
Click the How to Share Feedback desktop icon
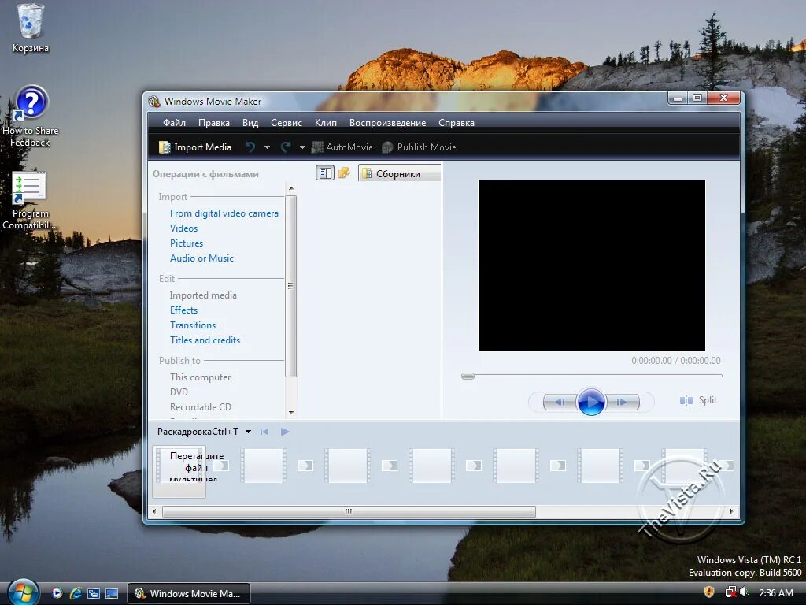click(31, 117)
